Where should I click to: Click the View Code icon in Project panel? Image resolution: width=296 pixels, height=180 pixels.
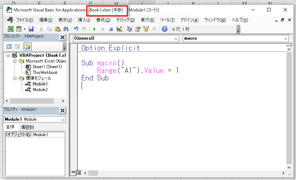click(x=9, y=46)
